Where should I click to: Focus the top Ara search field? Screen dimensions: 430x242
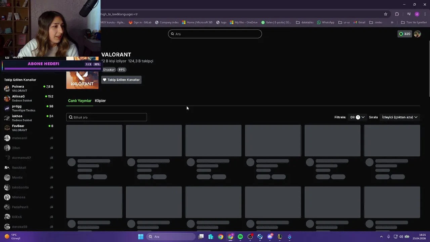pos(215,34)
